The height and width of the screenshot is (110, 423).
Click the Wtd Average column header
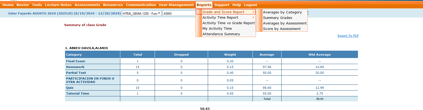click(319, 55)
